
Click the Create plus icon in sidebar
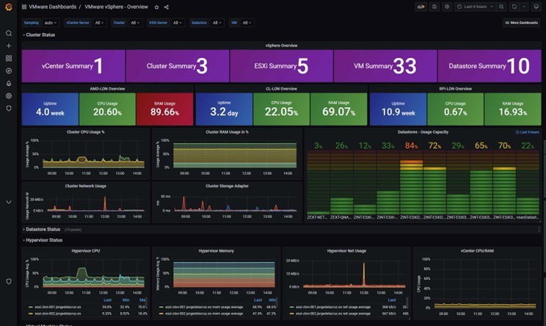click(9, 46)
